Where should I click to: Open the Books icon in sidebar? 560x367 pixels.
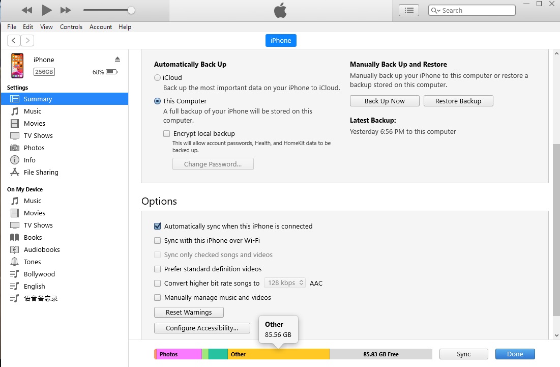(15, 237)
